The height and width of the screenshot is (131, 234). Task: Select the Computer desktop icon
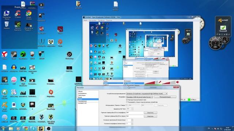point(7,15)
